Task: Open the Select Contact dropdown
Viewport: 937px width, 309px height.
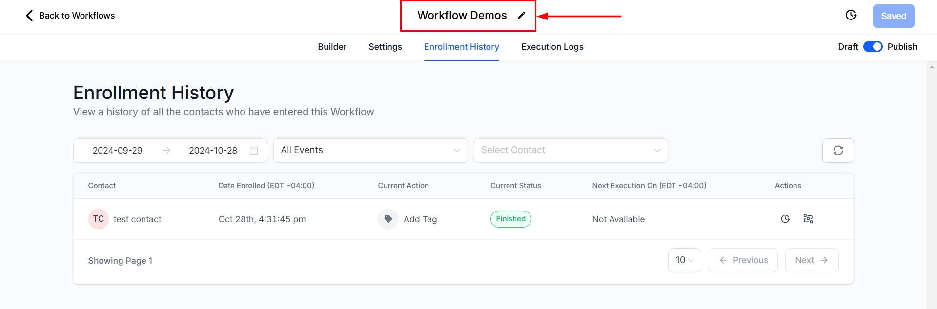Action: point(570,151)
